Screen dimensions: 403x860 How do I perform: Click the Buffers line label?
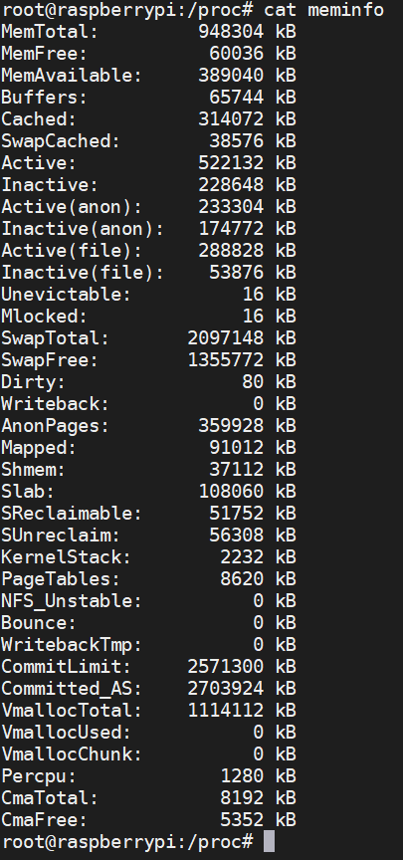coord(44,98)
